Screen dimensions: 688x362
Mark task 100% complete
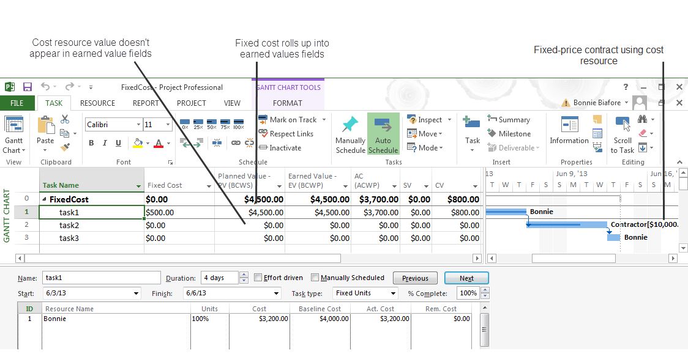click(239, 124)
